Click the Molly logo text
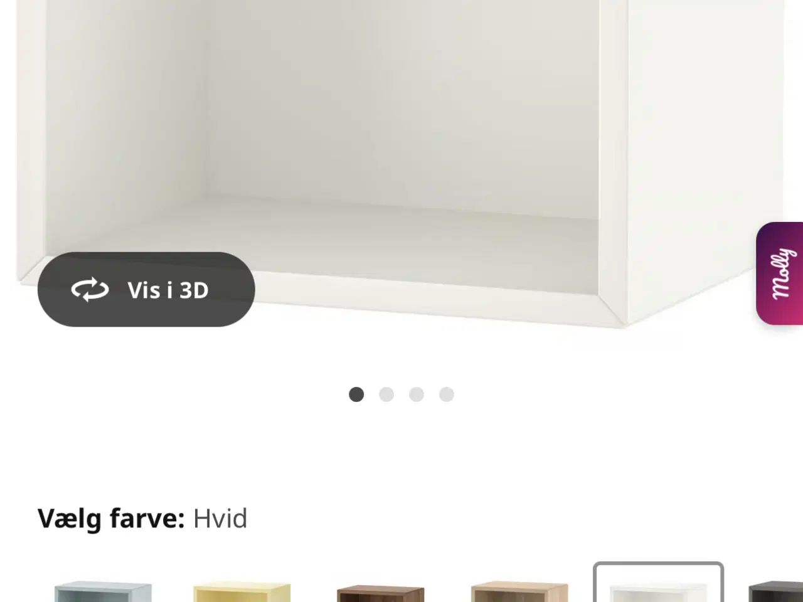The image size is (803, 602). 782,273
